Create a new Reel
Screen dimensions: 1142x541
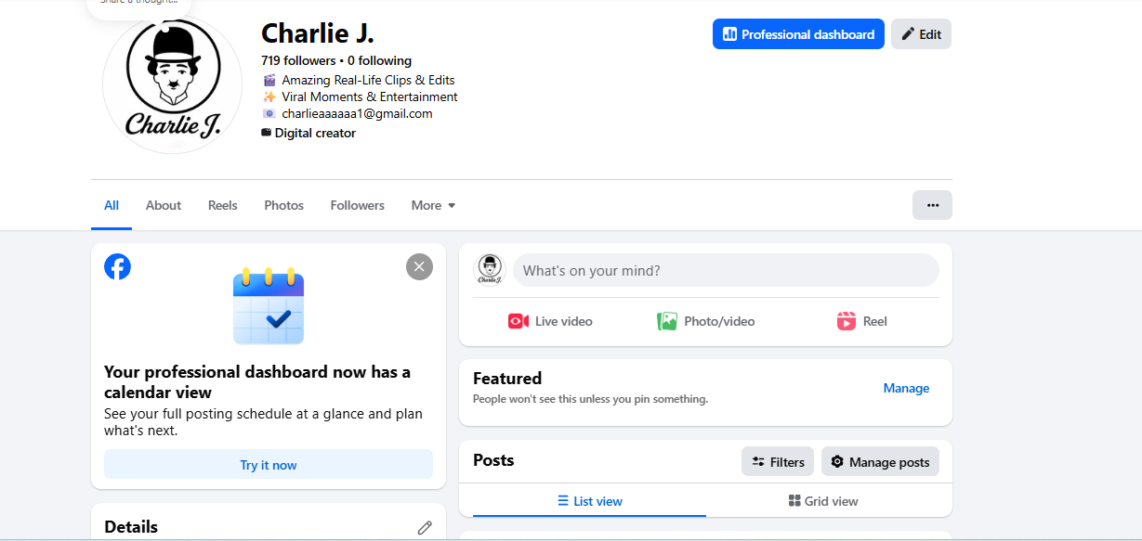pos(861,321)
